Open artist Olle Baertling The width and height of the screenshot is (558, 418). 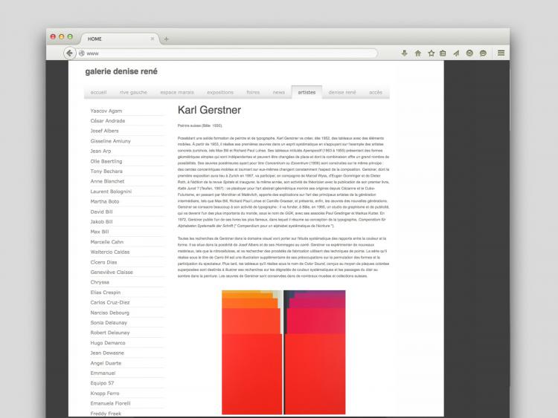(x=106, y=161)
